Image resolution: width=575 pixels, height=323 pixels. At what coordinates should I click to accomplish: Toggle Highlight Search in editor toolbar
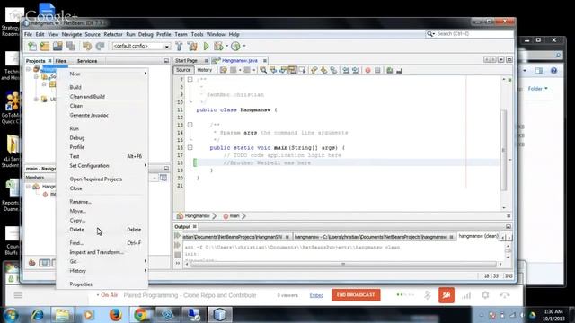click(292, 70)
